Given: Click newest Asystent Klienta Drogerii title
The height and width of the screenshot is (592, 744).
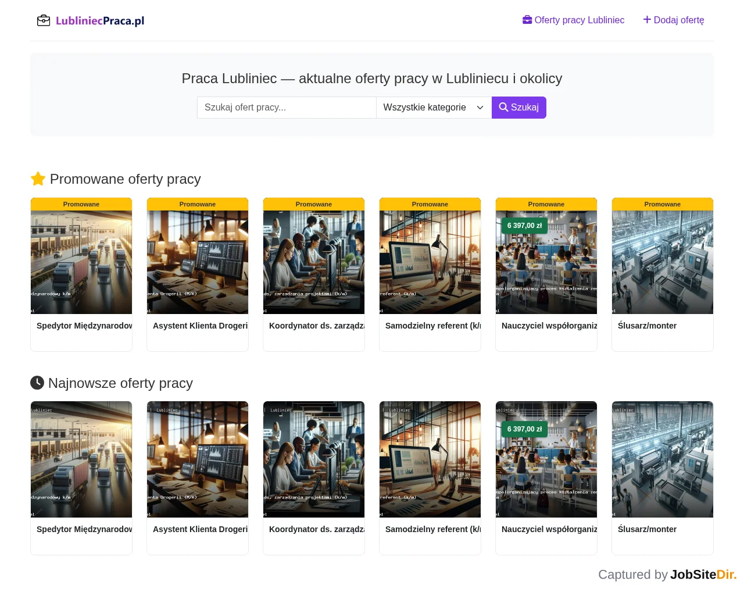Looking at the screenshot, I should [201, 529].
